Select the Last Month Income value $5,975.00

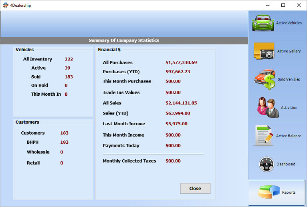(x=176, y=124)
